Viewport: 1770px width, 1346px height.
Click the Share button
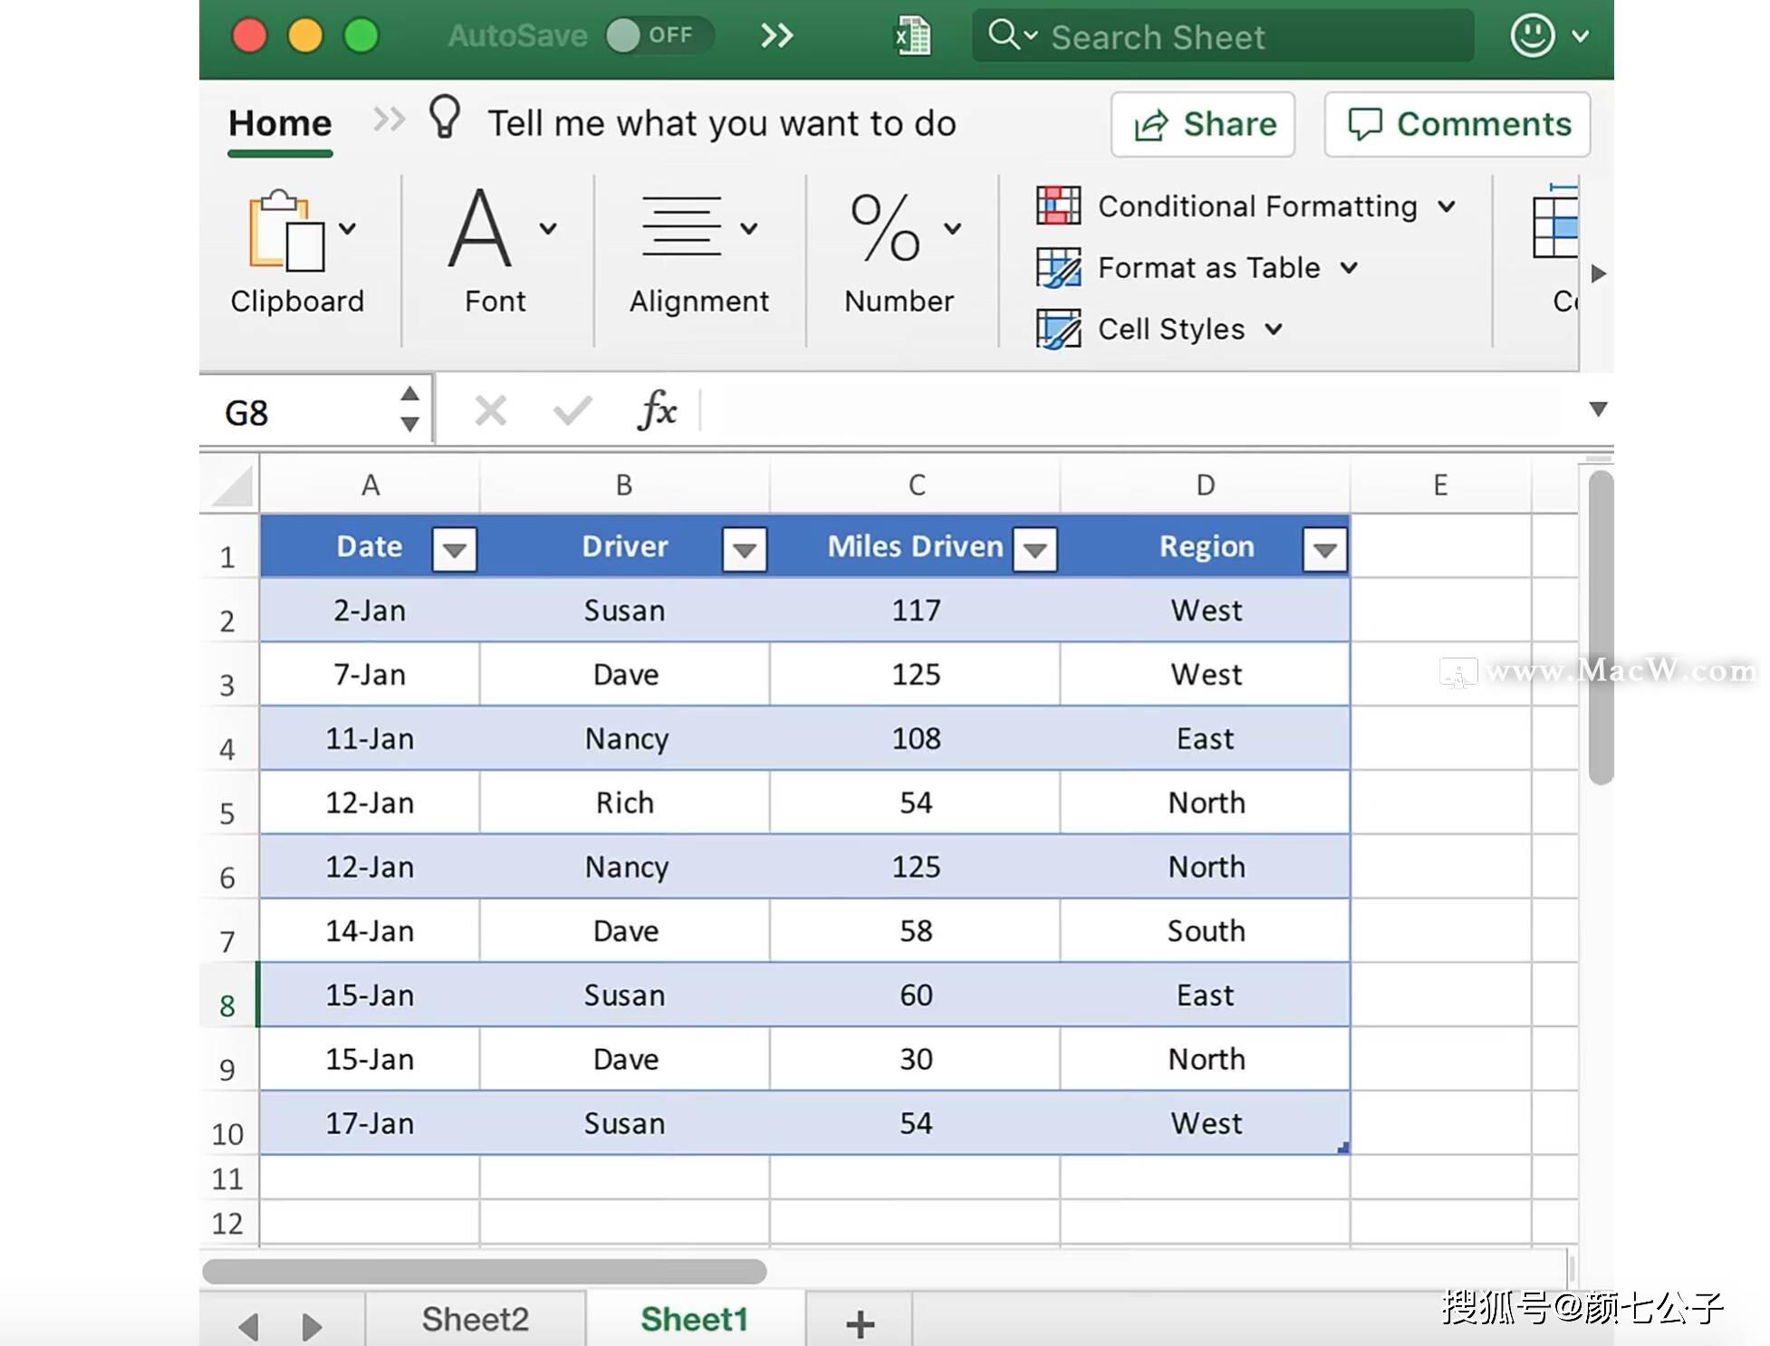click(x=1203, y=124)
